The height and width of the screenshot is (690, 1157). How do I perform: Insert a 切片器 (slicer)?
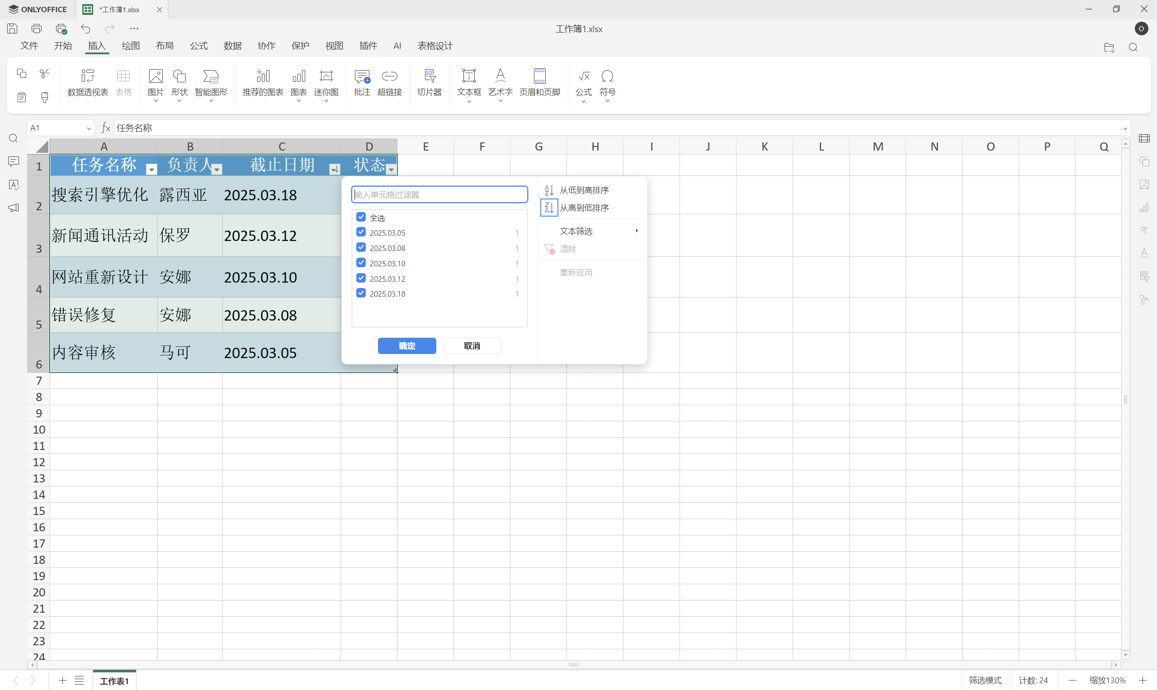click(x=429, y=83)
